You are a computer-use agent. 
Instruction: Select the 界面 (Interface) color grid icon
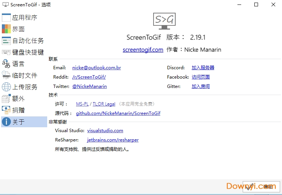coord(6,29)
